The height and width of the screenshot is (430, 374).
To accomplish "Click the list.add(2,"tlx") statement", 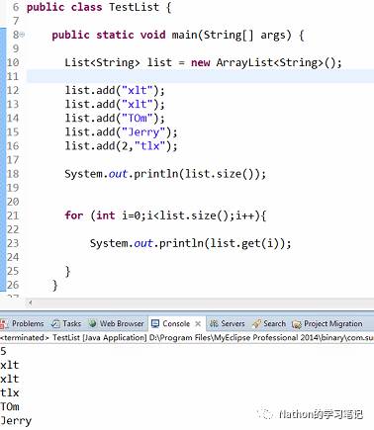I will pyautogui.click(x=121, y=145).
